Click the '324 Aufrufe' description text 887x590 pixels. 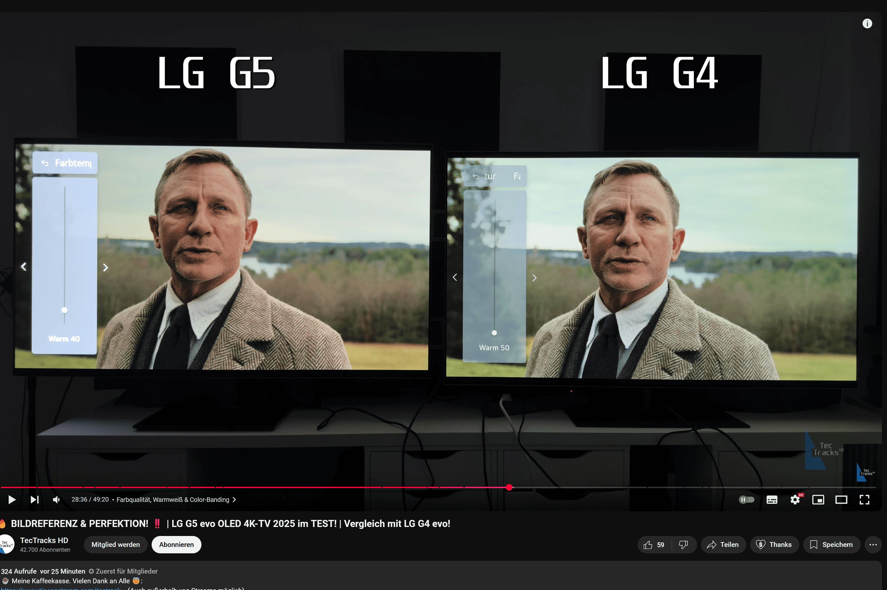click(18, 571)
